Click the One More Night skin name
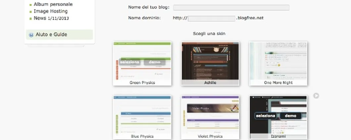This screenshot has width=351, height=140. [x=278, y=83]
